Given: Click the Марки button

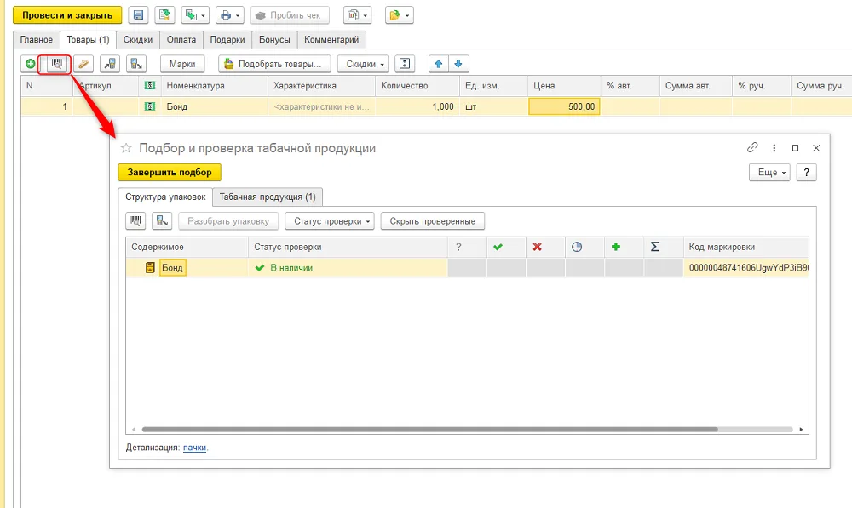Looking at the screenshot, I should [182, 64].
